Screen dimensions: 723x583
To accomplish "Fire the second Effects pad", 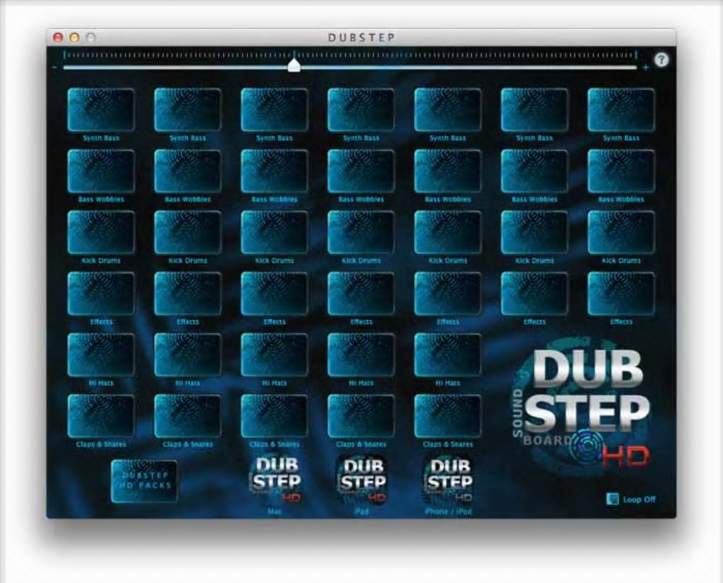I will tap(188, 293).
